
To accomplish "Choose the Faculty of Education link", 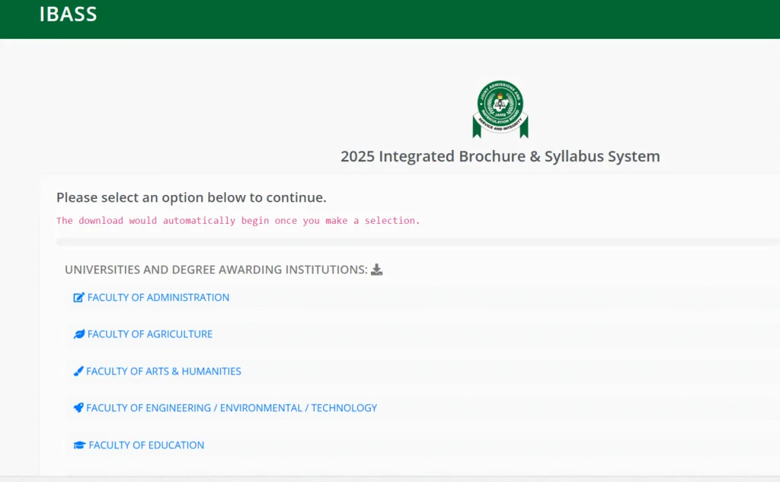I will point(146,445).
